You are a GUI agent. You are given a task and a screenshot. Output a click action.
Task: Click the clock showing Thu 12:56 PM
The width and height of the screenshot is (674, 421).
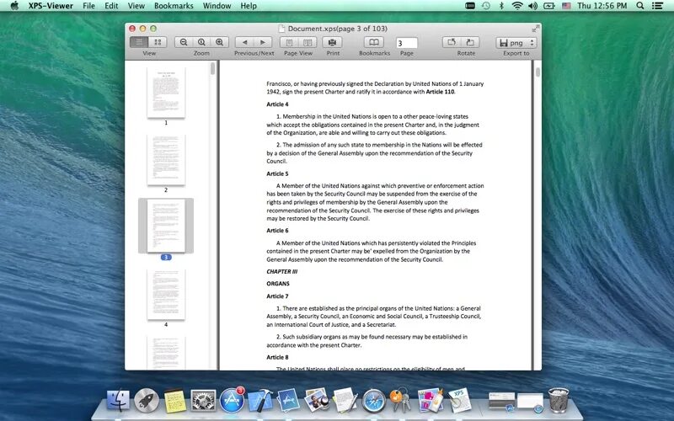click(x=602, y=6)
